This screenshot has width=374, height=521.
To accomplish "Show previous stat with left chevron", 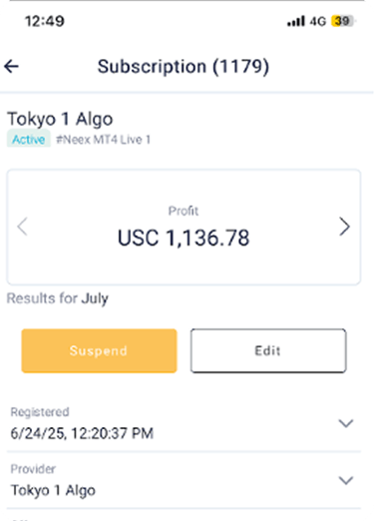I will [x=22, y=227].
